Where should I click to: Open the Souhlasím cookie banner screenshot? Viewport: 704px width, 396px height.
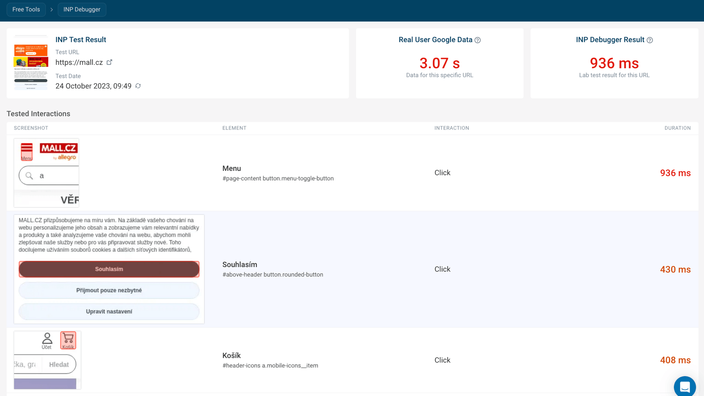click(109, 269)
